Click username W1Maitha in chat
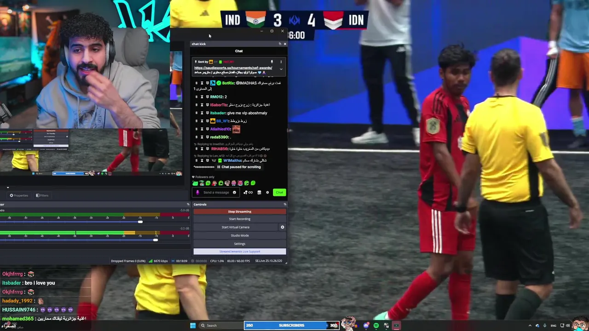The width and height of the screenshot is (589, 331). 232,160
